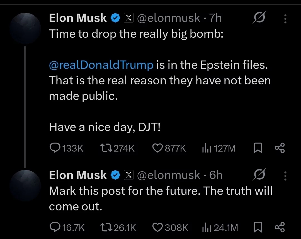Repost the post with 26.1K reposts
The image size is (301, 239).
(x=118, y=228)
